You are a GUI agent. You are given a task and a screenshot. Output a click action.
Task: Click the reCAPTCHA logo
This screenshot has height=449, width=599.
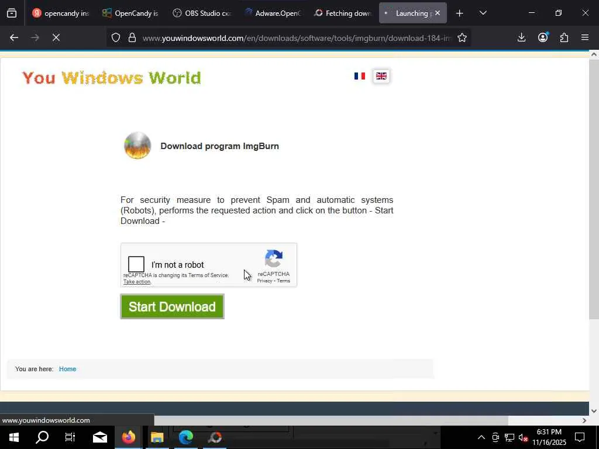[274, 258]
